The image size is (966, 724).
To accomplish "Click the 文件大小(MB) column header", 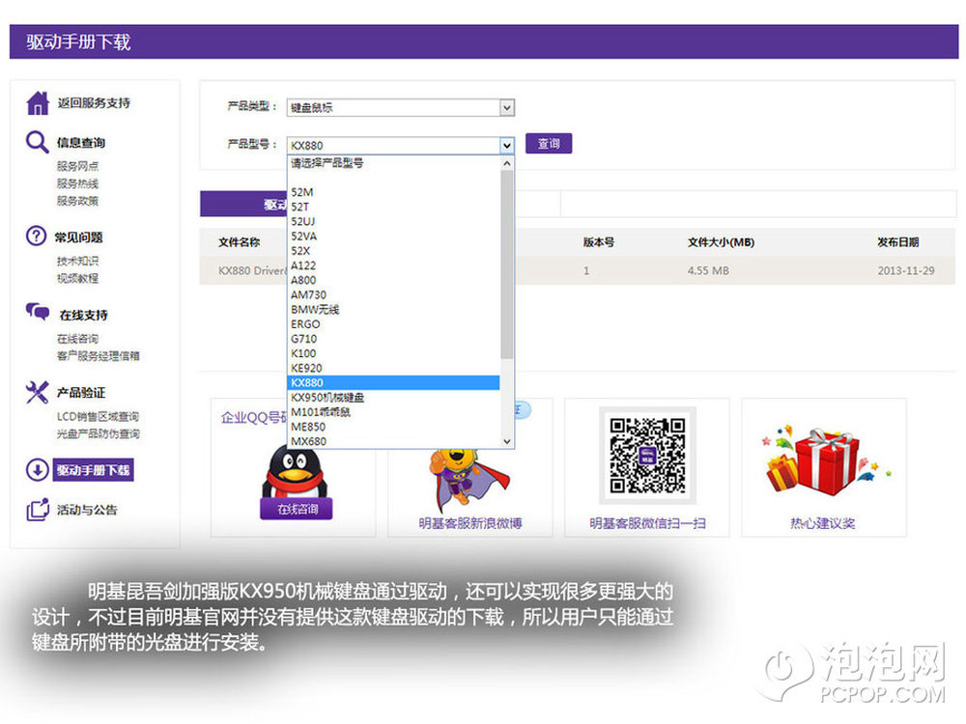I will [x=721, y=242].
